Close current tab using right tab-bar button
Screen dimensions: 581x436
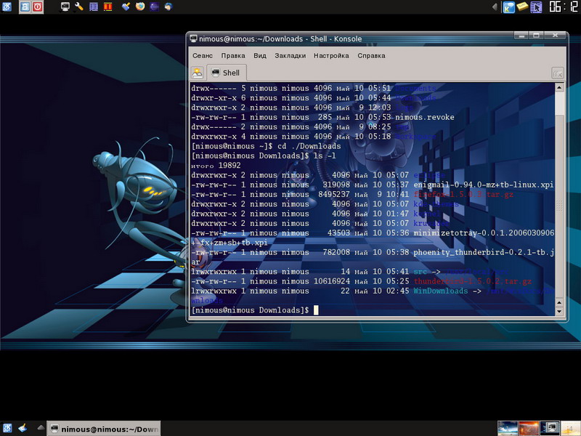(557, 73)
